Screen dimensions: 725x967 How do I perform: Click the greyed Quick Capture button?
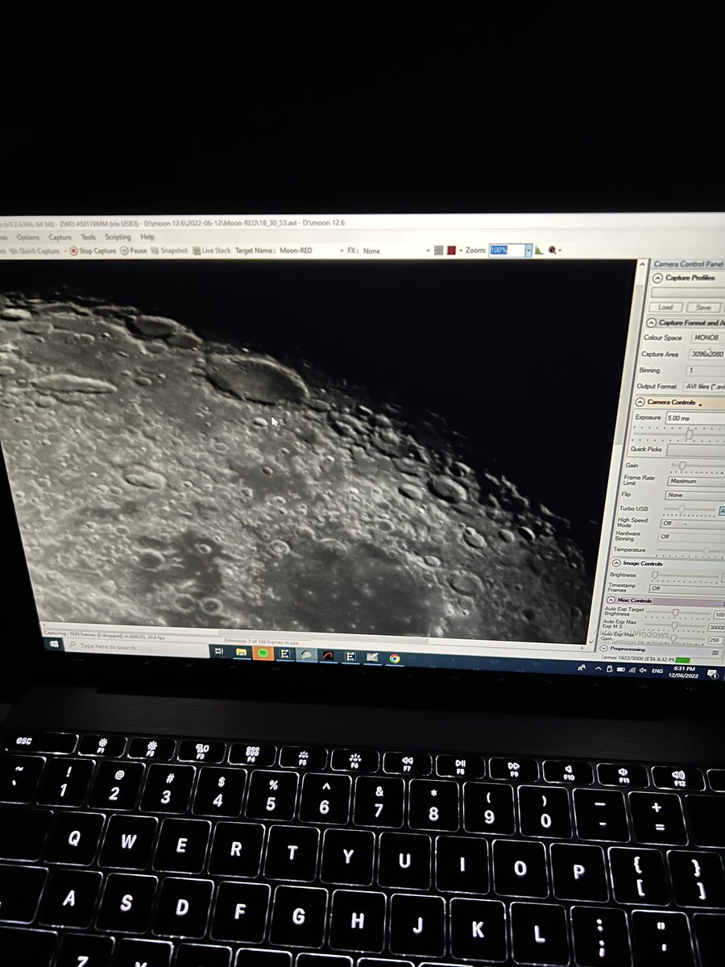[34, 251]
